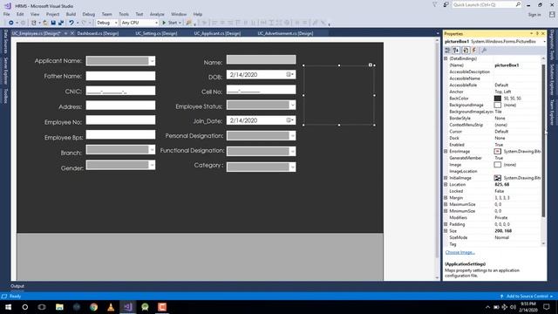The height and width of the screenshot is (314, 558).
Task: Show Events via the lightning bolt icon
Action: (x=474, y=51)
